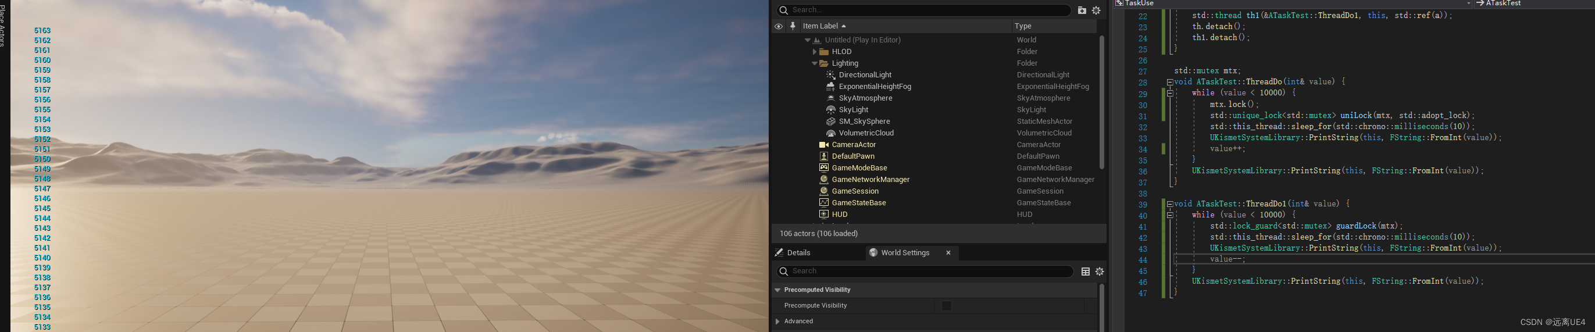Open World Settings gear options

pos(1100,272)
